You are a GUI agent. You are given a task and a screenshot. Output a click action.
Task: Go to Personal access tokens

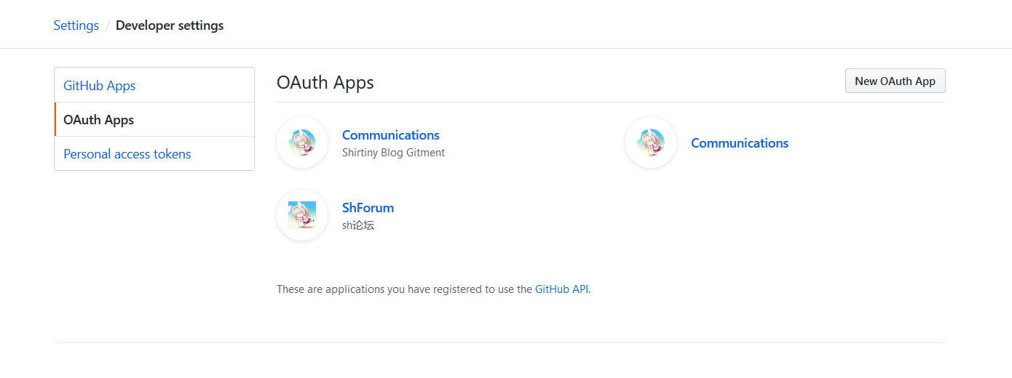click(x=127, y=154)
